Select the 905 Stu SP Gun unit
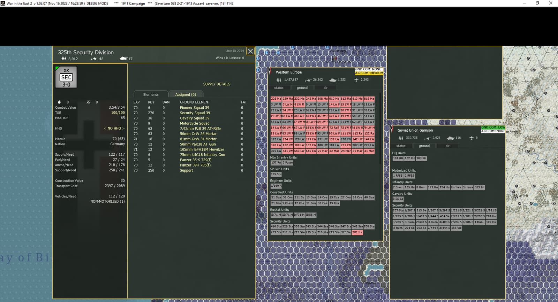The image size is (558, 302). [276, 174]
